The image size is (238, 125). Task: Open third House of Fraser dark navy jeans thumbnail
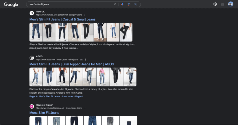click(74, 120)
